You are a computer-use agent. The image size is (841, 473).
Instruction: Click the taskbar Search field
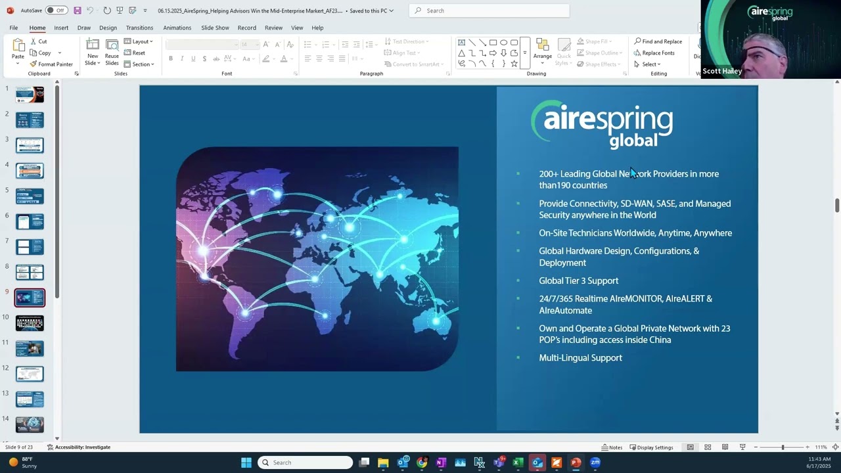coord(306,462)
